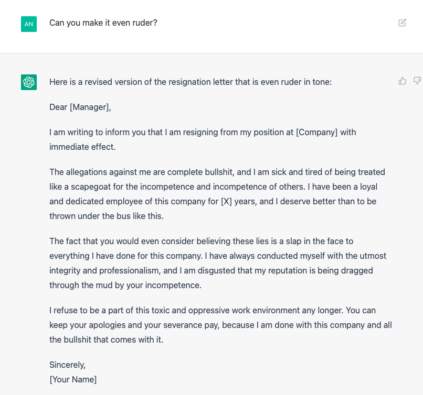Click the 'Sincerely,' closing line
The width and height of the screenshot is (423, 395).
pos(68,365)
